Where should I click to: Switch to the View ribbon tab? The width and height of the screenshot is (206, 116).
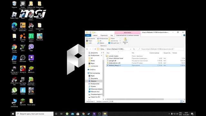[x=112, y=35]
